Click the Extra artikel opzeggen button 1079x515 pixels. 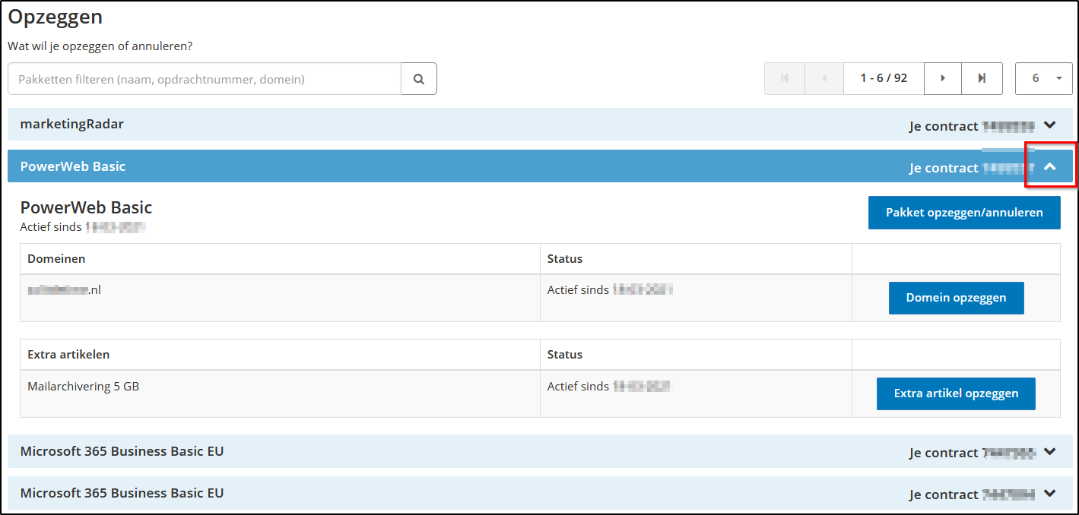956,393
